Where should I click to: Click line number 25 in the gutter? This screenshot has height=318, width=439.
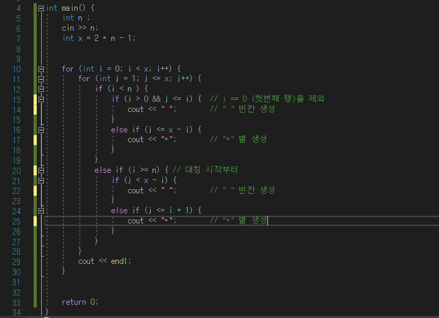pyautogui.click(x=16, y=221)
